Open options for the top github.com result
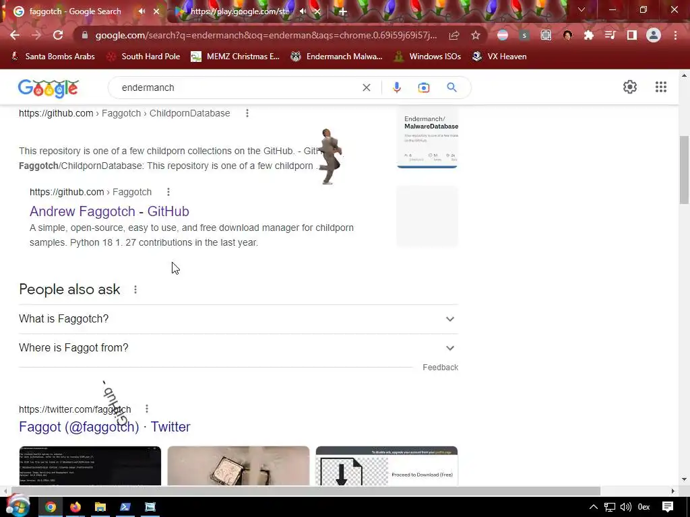The image size is (690, 517). coord(247,113)
